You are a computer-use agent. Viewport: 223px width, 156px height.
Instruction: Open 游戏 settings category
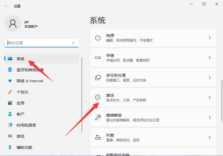[x=42, y=136]
